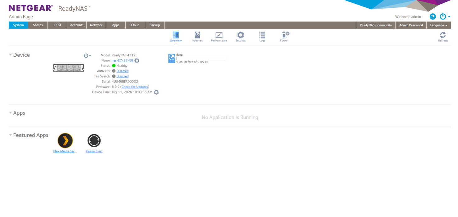The height and width of the screenshot is (217, 458).
Task: Launch the Plex Media Server app icon
Action: coord(65,141)
